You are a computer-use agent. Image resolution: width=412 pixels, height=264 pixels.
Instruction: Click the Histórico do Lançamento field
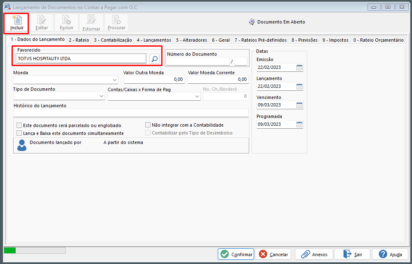(x=131, y=113)
